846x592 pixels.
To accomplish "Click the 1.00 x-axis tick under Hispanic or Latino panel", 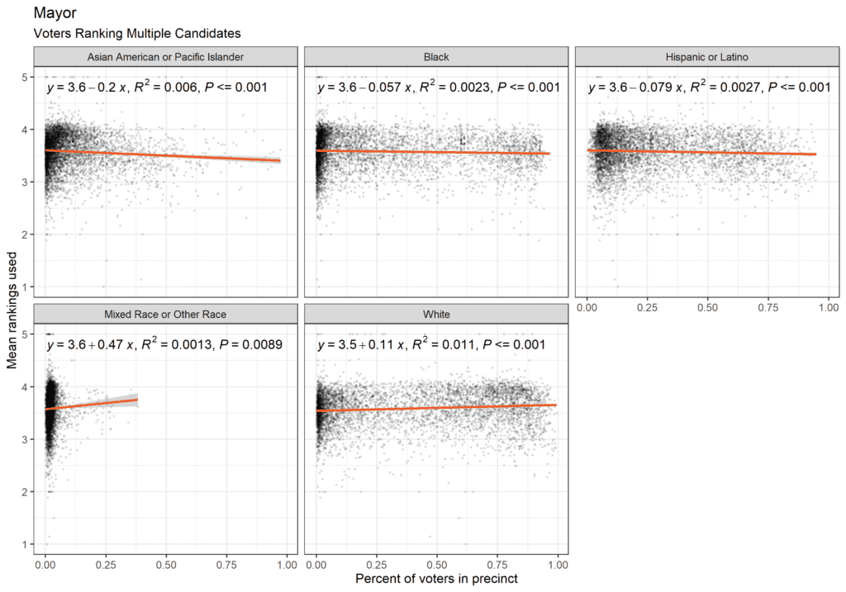I will pyautogui.click(x=827, y=306).
